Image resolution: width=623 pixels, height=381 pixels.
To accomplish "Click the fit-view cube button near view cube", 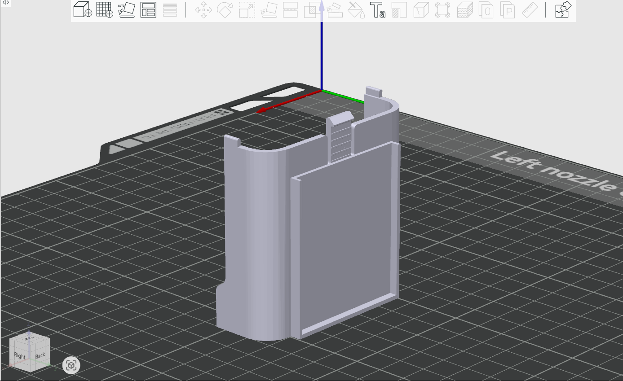I will pyautogui.click(x=71, y=366).
